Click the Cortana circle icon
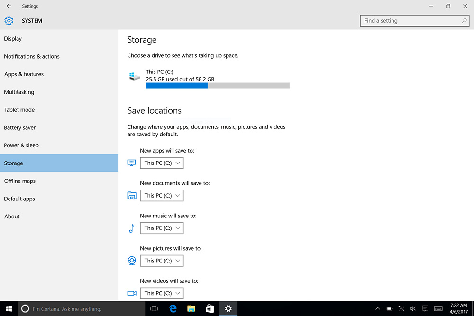Image resolution: width=474 pixels, height=316 pixels. (25, 308)
